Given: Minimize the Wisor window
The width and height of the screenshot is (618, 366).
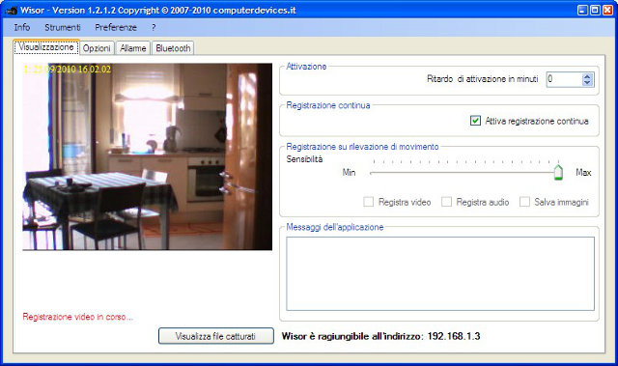Looking at the screenshot, I should point(582,11).
